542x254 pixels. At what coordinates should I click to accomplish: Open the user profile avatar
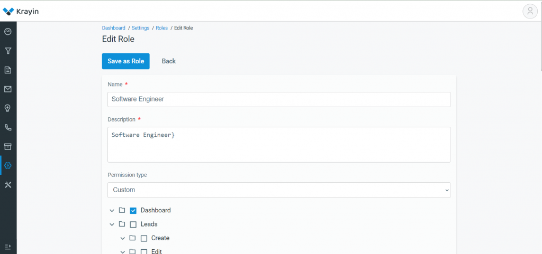pyautogui.click(x=530, y=11)
